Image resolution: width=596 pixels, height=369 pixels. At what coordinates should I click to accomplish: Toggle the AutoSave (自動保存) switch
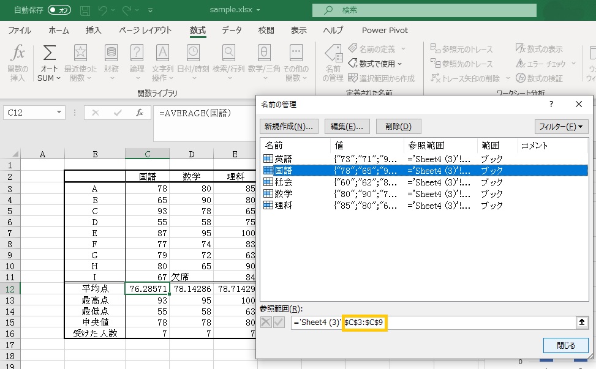(x=59, y=10)
